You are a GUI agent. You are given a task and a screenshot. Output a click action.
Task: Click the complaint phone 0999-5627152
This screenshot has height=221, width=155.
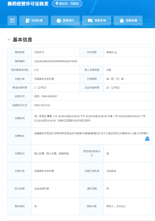pos(42,105)
